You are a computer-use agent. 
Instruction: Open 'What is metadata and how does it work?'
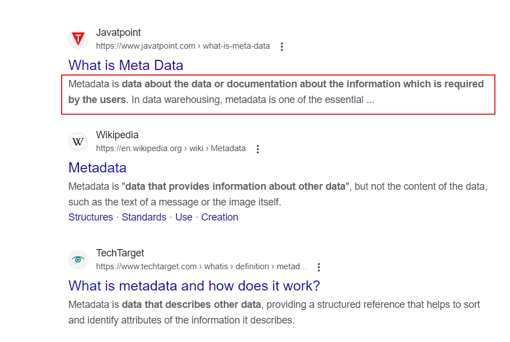click(194, 285)
